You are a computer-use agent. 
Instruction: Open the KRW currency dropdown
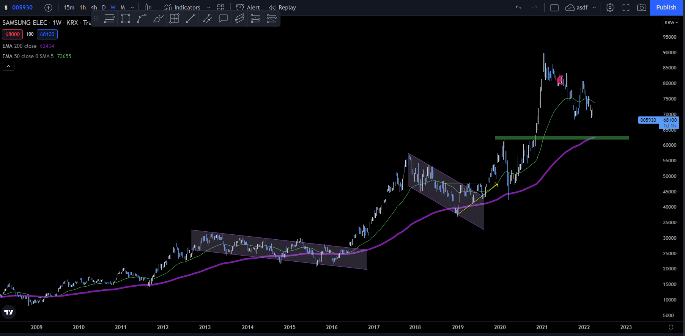tap(671, 23)
